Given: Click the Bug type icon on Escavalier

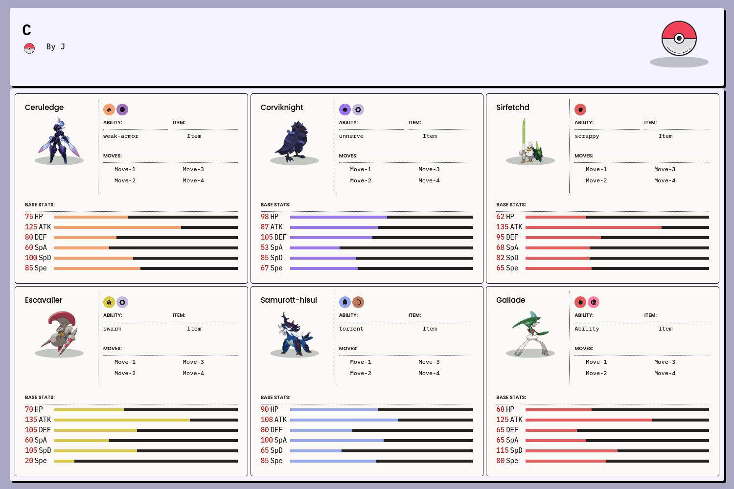Looking at the screenshot, I should [109, 302].
